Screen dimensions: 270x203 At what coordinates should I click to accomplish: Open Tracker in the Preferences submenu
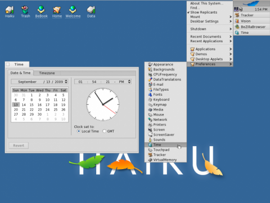[165, 155]
